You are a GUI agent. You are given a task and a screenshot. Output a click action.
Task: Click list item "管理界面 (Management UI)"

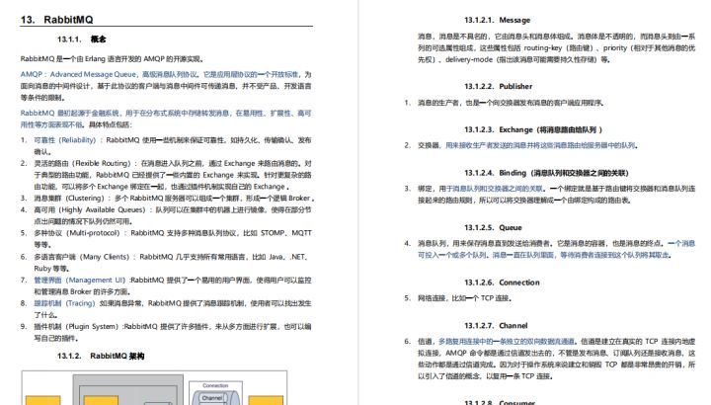click(79, 281)
